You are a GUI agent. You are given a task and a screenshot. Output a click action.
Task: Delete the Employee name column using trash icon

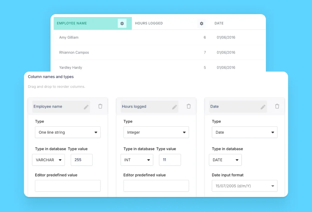pyautogui.click(x=100, y=106)
